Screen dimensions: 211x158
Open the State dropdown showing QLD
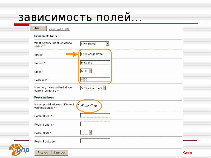click(x=86, y=71)
